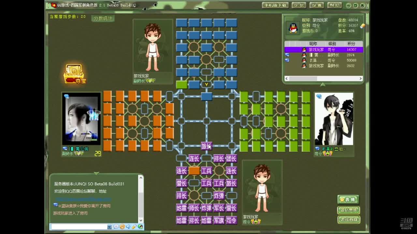Select the purple 团长 piece
The width and height of the screenshot is (417, 234).
231,159
